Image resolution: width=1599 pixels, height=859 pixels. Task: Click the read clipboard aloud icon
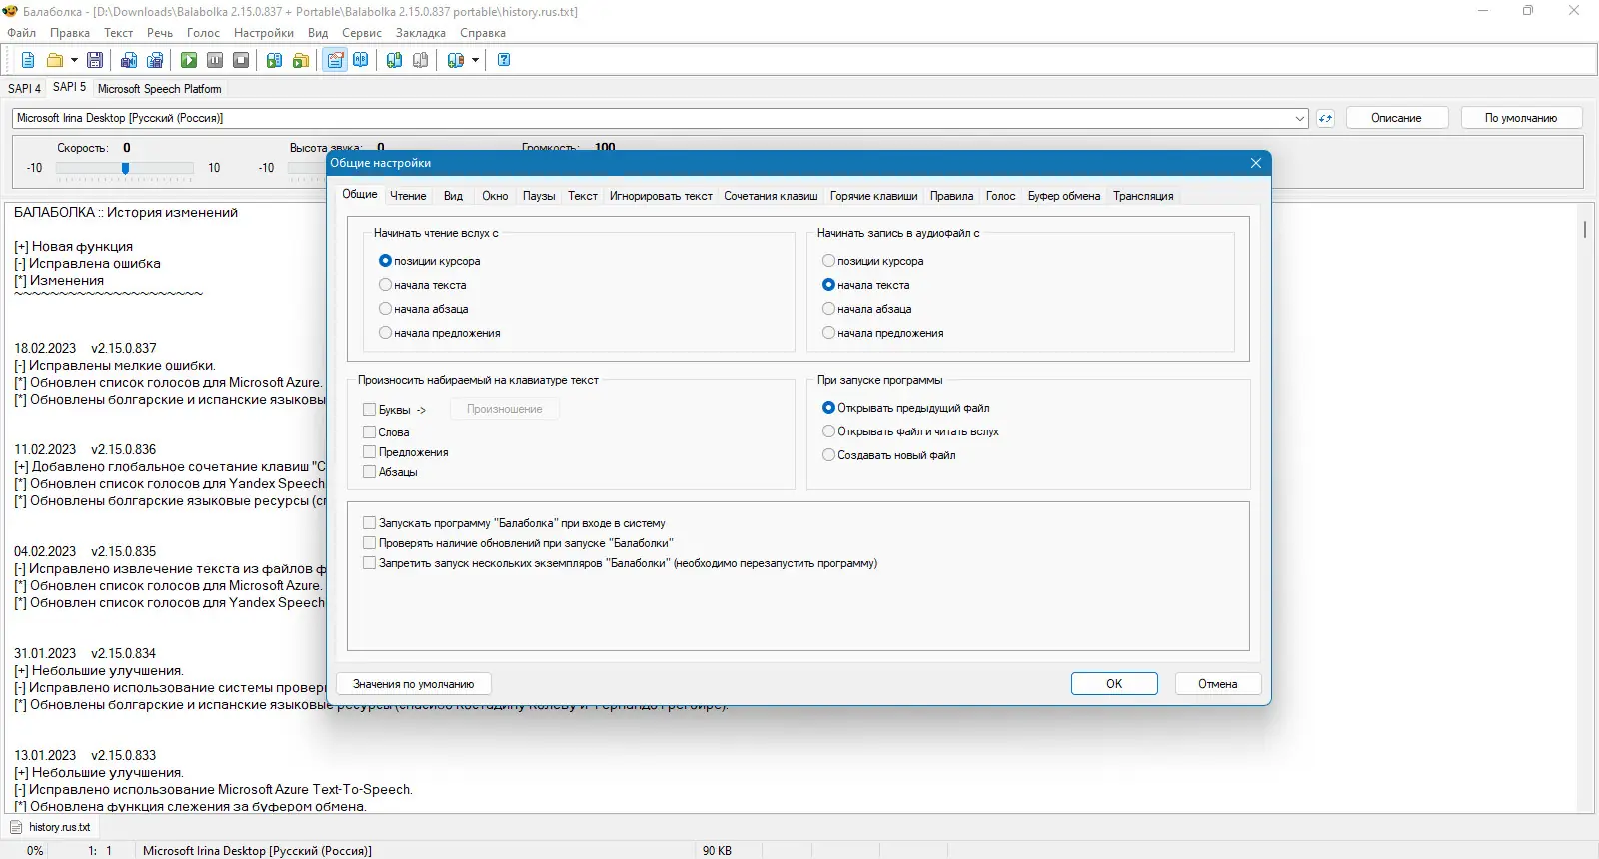(x=275, y=60)
